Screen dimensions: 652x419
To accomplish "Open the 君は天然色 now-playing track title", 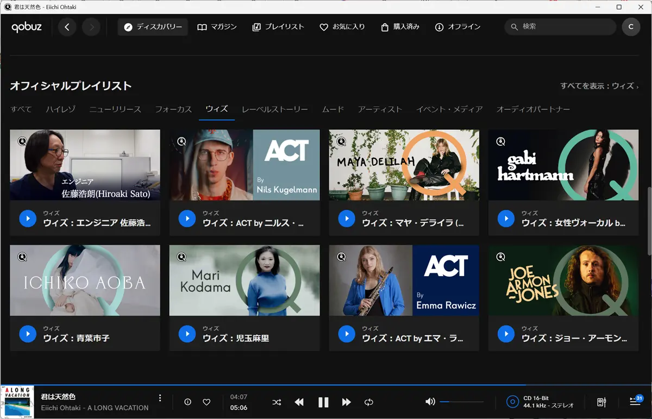I will (58, 397).
